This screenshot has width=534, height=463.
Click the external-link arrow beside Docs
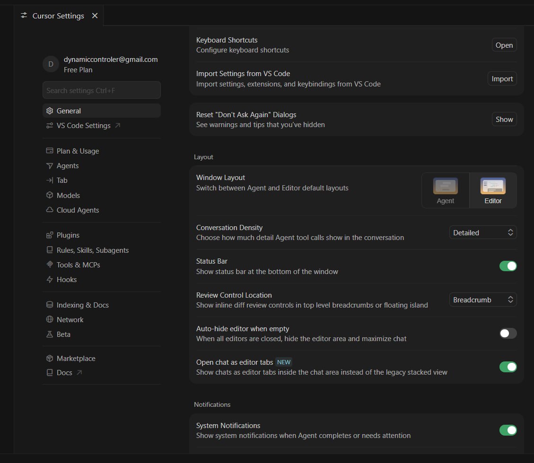pos(79,372)
